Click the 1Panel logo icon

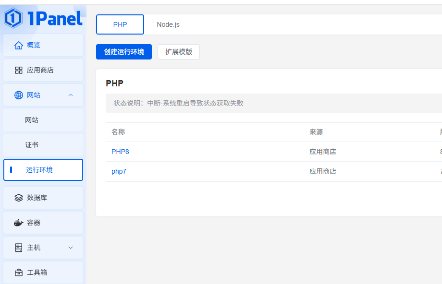[13, 18]
